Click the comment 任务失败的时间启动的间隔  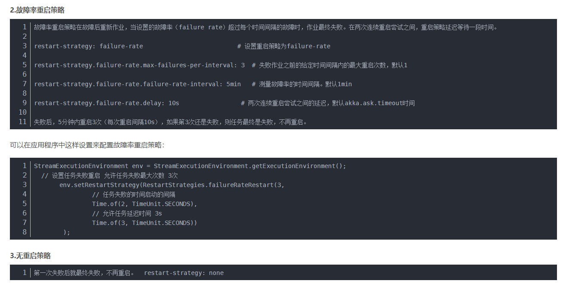point(134,194)
